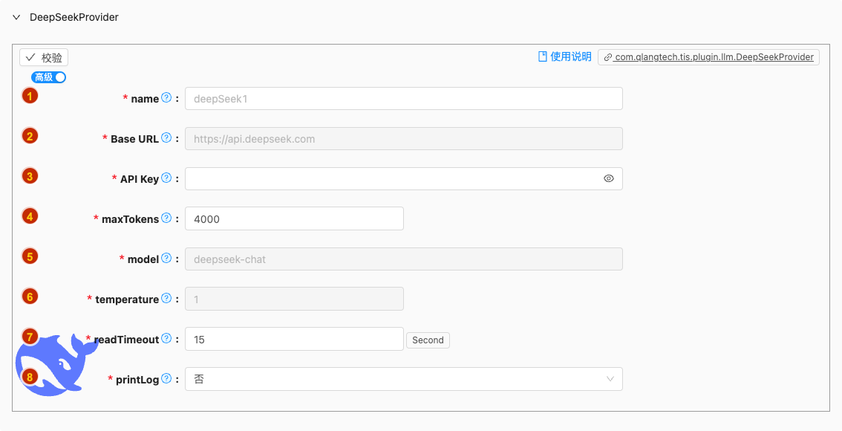Click into the API Key input field

click(x=394, y=178)
